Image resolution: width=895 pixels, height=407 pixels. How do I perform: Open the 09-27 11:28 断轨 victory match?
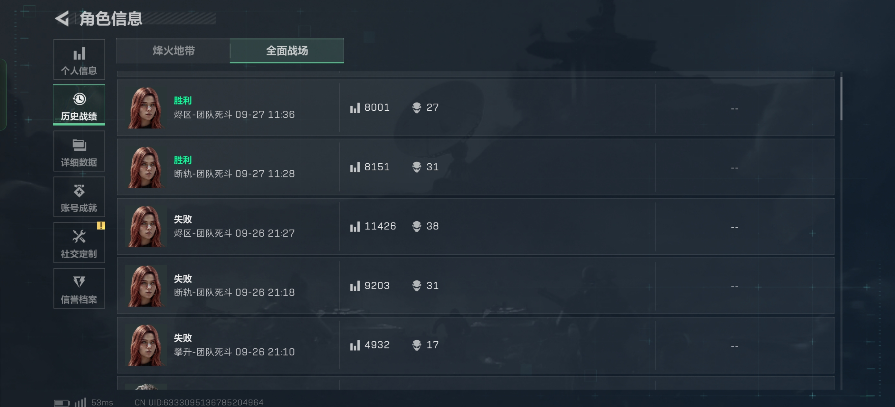tap(475, 167)
